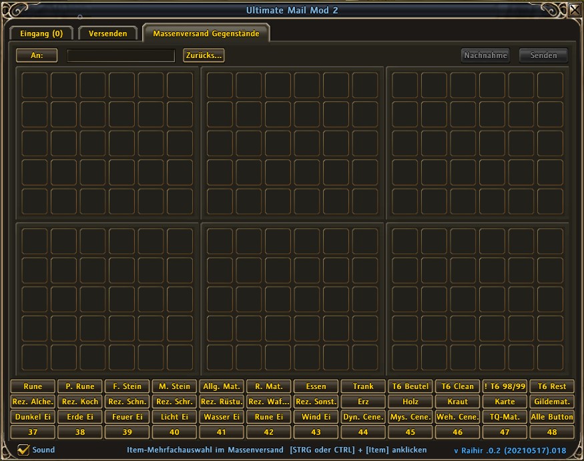Click the Alle Button filter

click(x=551, y=417)
